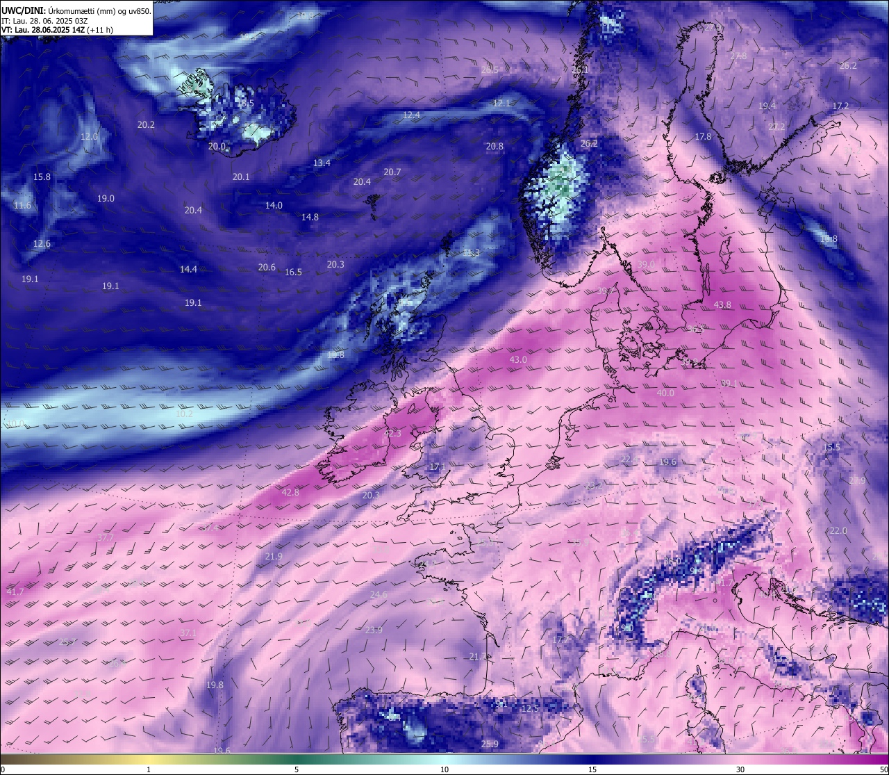
Task: Click the map value 24.6
Action: coord(379,595)
